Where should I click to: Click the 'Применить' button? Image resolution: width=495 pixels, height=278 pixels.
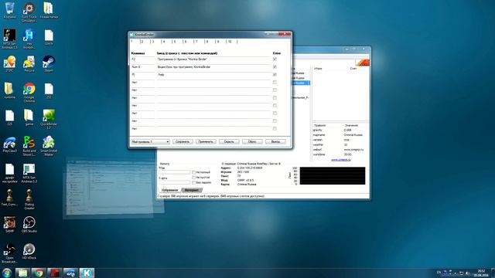[x=206, y=142]
